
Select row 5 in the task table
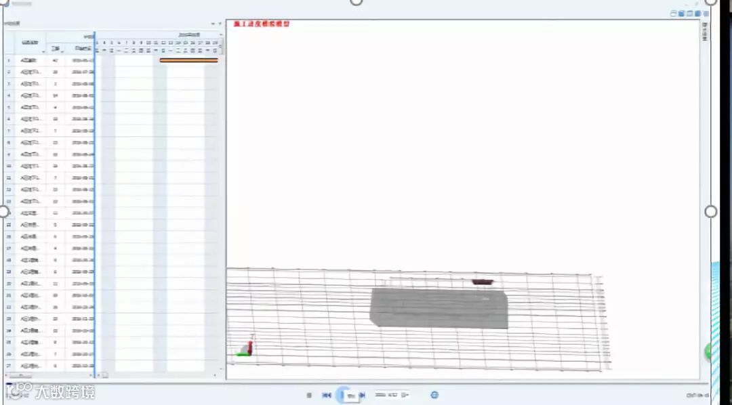pyautogui.click(x=49, y=107)
